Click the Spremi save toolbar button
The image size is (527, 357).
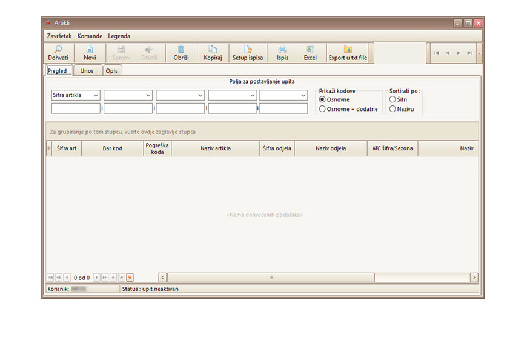point(121,53)
